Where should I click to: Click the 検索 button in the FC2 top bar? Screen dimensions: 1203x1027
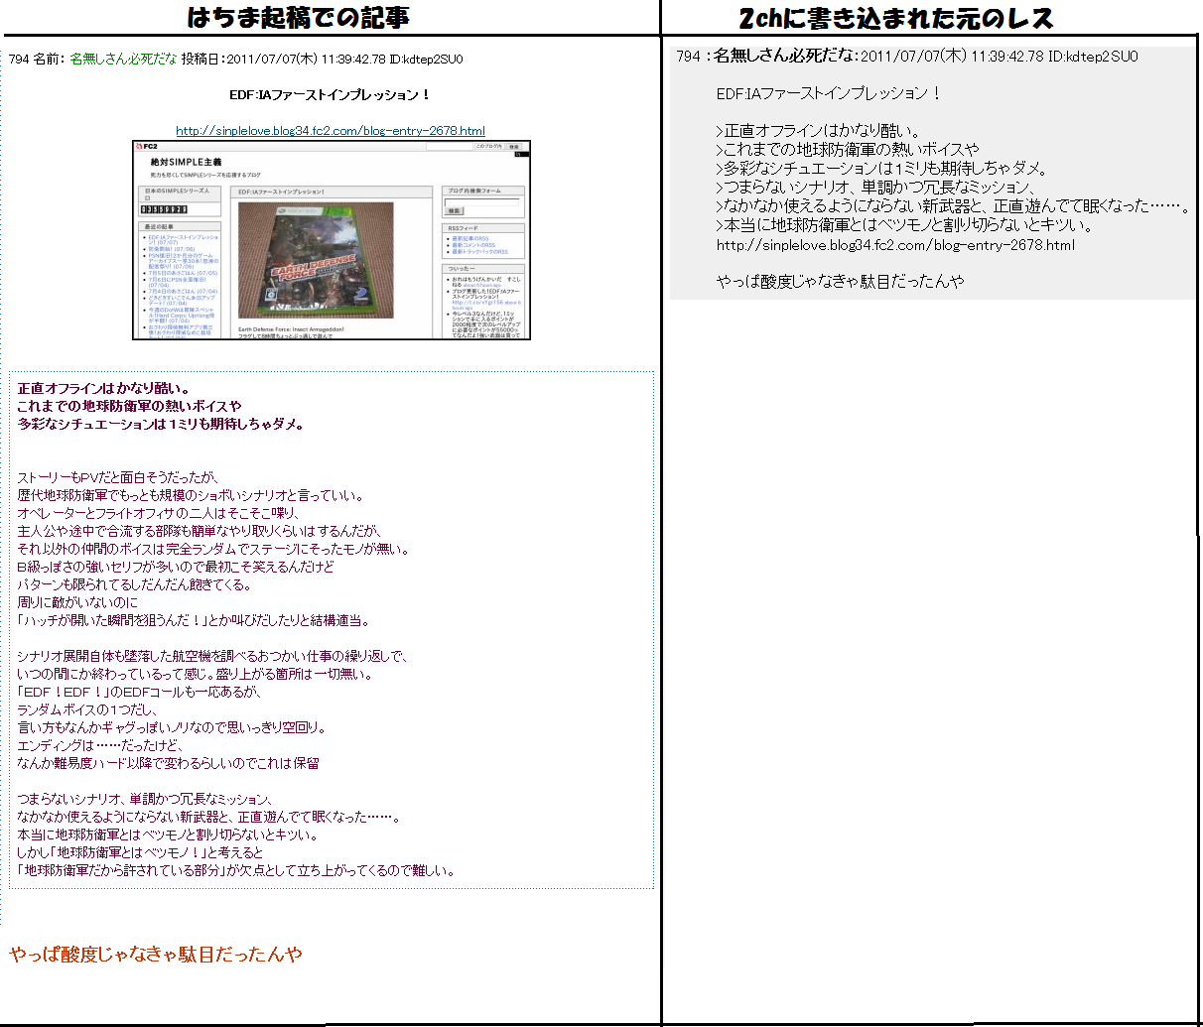515,146
